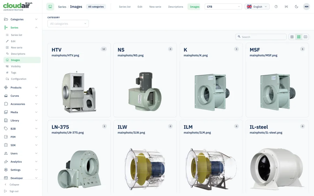The image size is (314, 196).
Task: Click the Analytics icon in sidebar
Action: 6,162
